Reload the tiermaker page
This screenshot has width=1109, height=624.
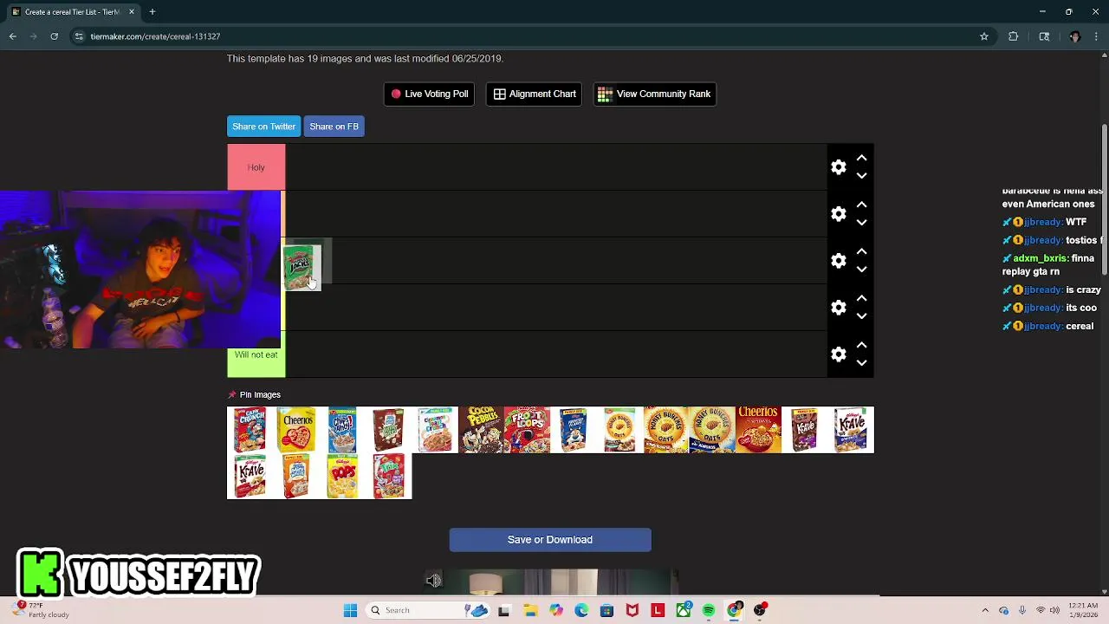pyautogui.click(x=54, y=36)
